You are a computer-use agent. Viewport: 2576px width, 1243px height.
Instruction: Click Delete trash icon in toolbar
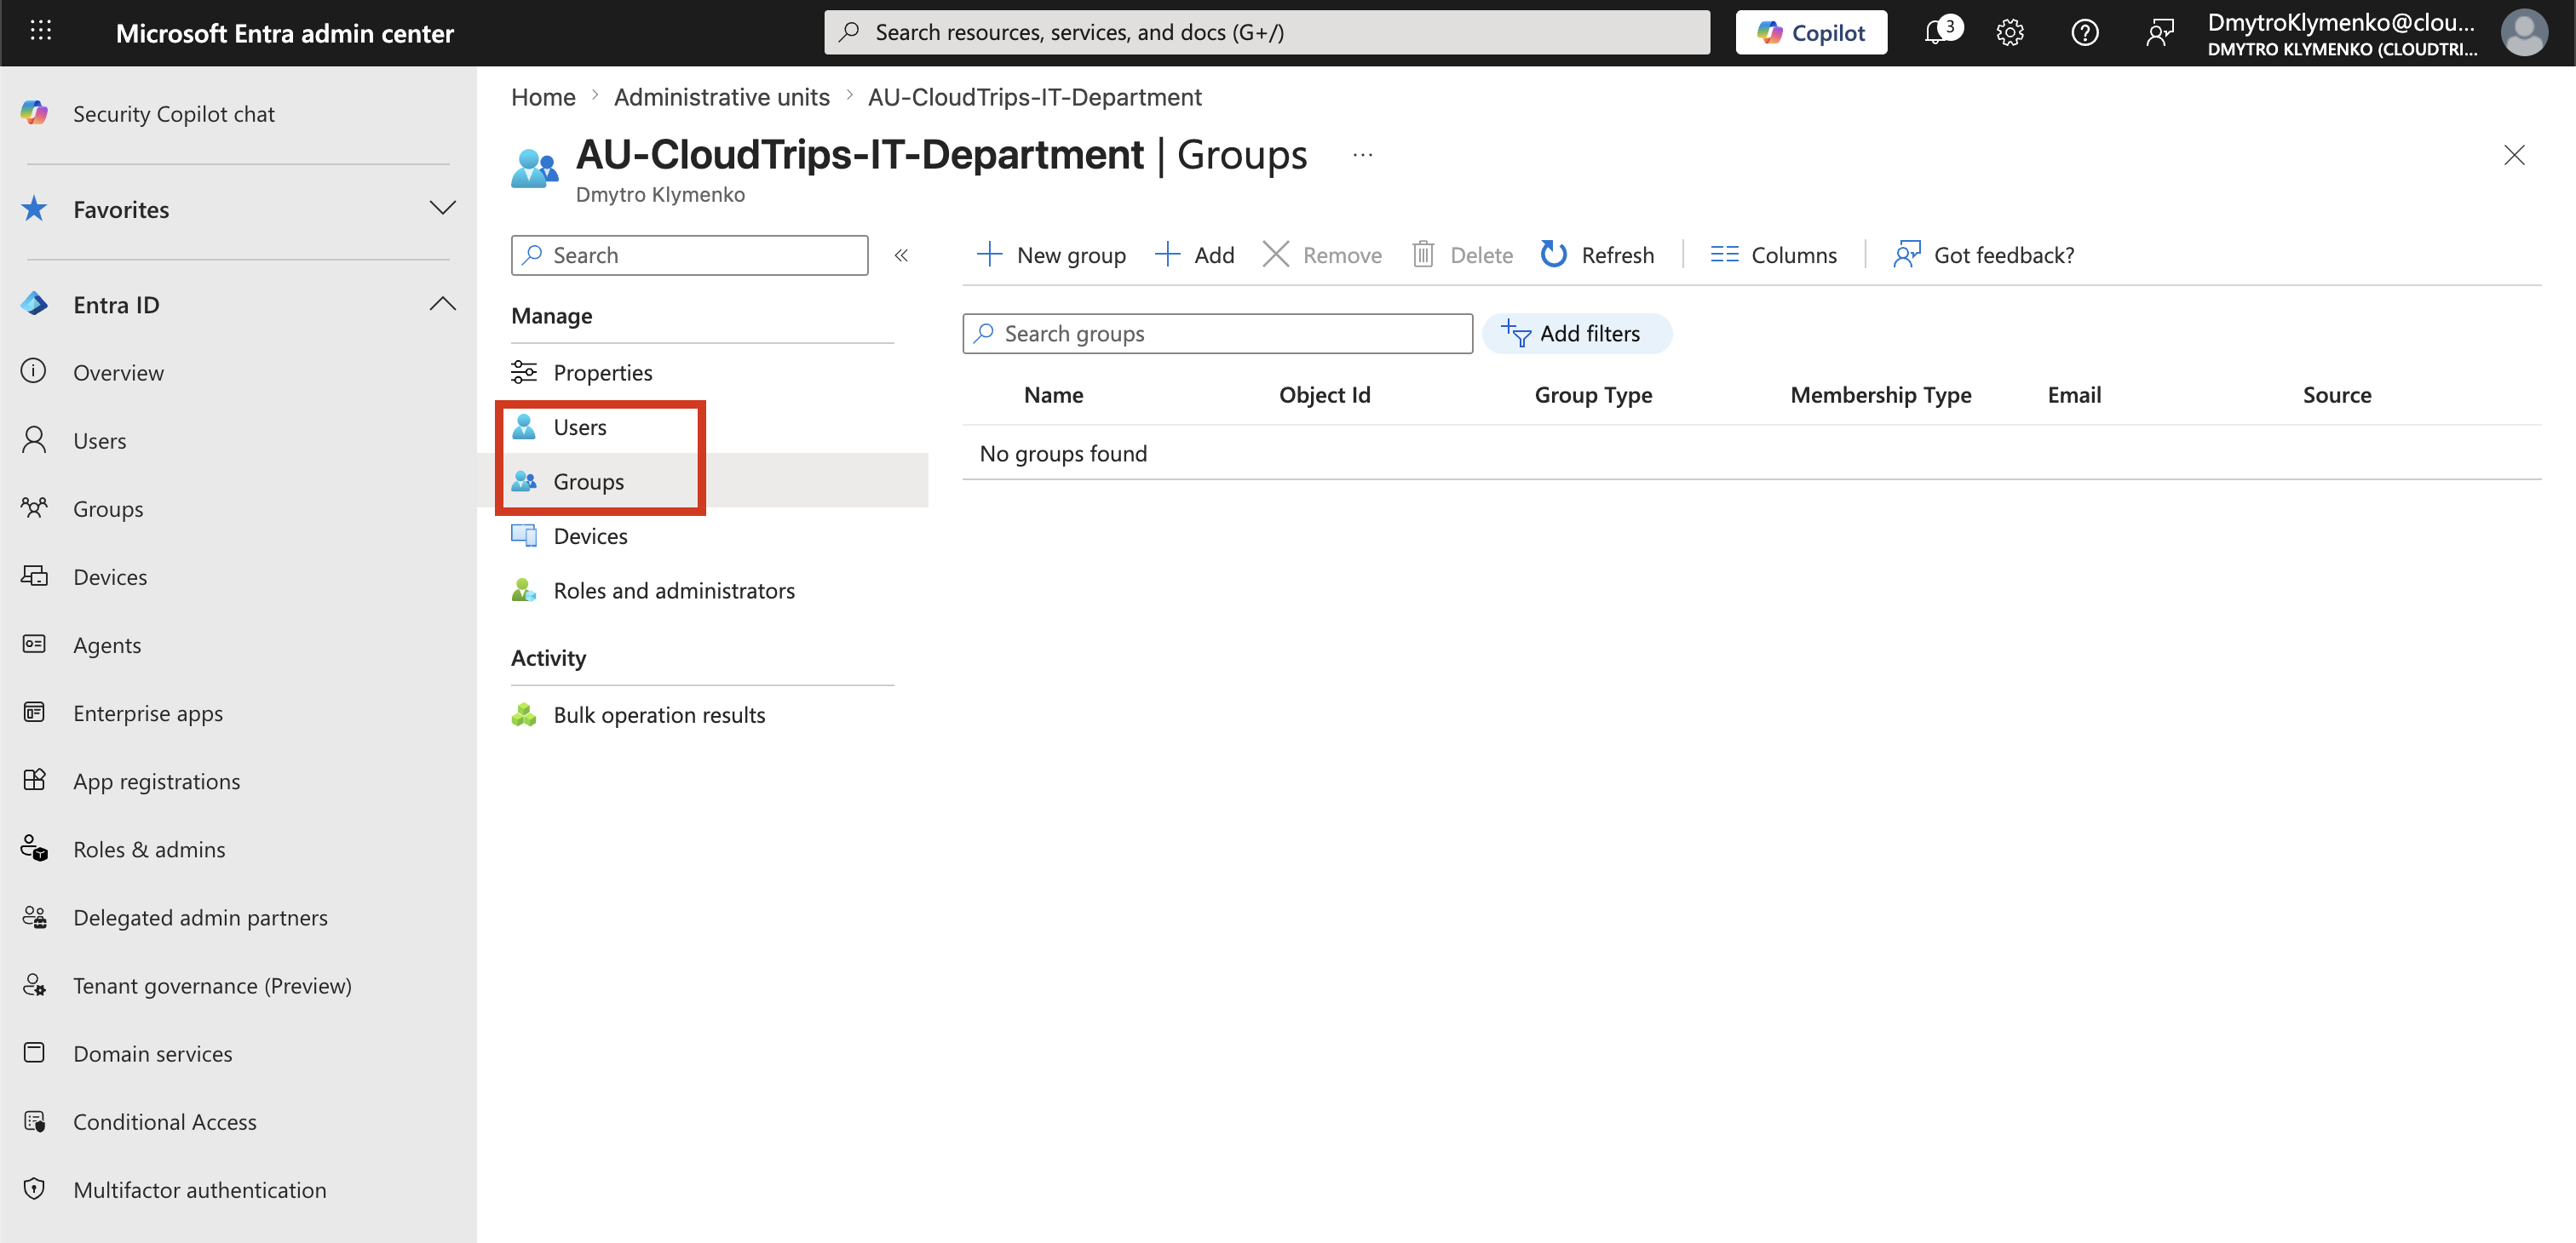tap(1422, 254)
